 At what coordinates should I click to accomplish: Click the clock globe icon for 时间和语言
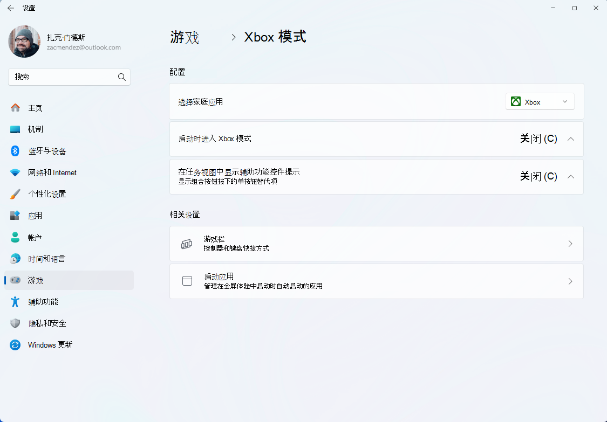coord(15,259)
